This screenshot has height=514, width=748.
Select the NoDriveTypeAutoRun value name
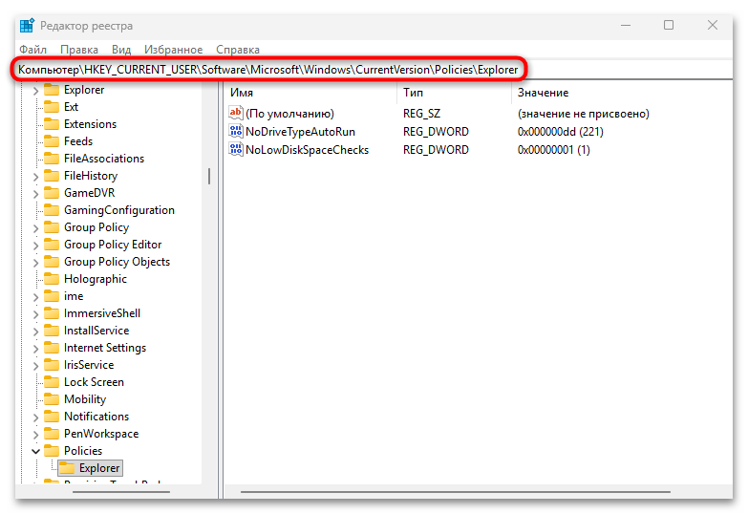300,132
